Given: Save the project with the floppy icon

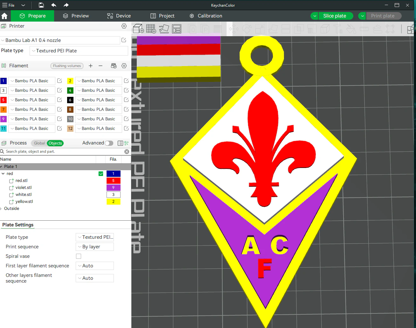Looking at the screenshot, I should pyautogui.click(x=41, y=5).
